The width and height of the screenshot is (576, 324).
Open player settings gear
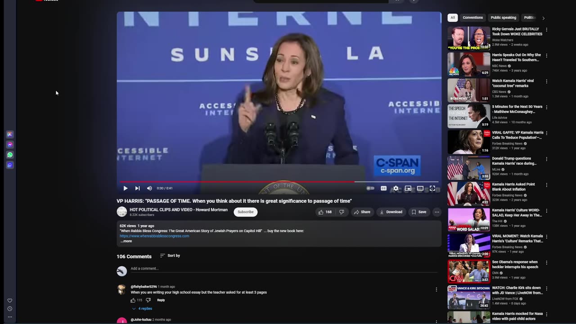coord(396,189)
